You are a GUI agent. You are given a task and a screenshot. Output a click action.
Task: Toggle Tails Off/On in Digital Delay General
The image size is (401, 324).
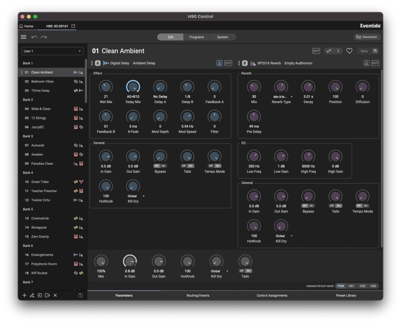point(187,166)
